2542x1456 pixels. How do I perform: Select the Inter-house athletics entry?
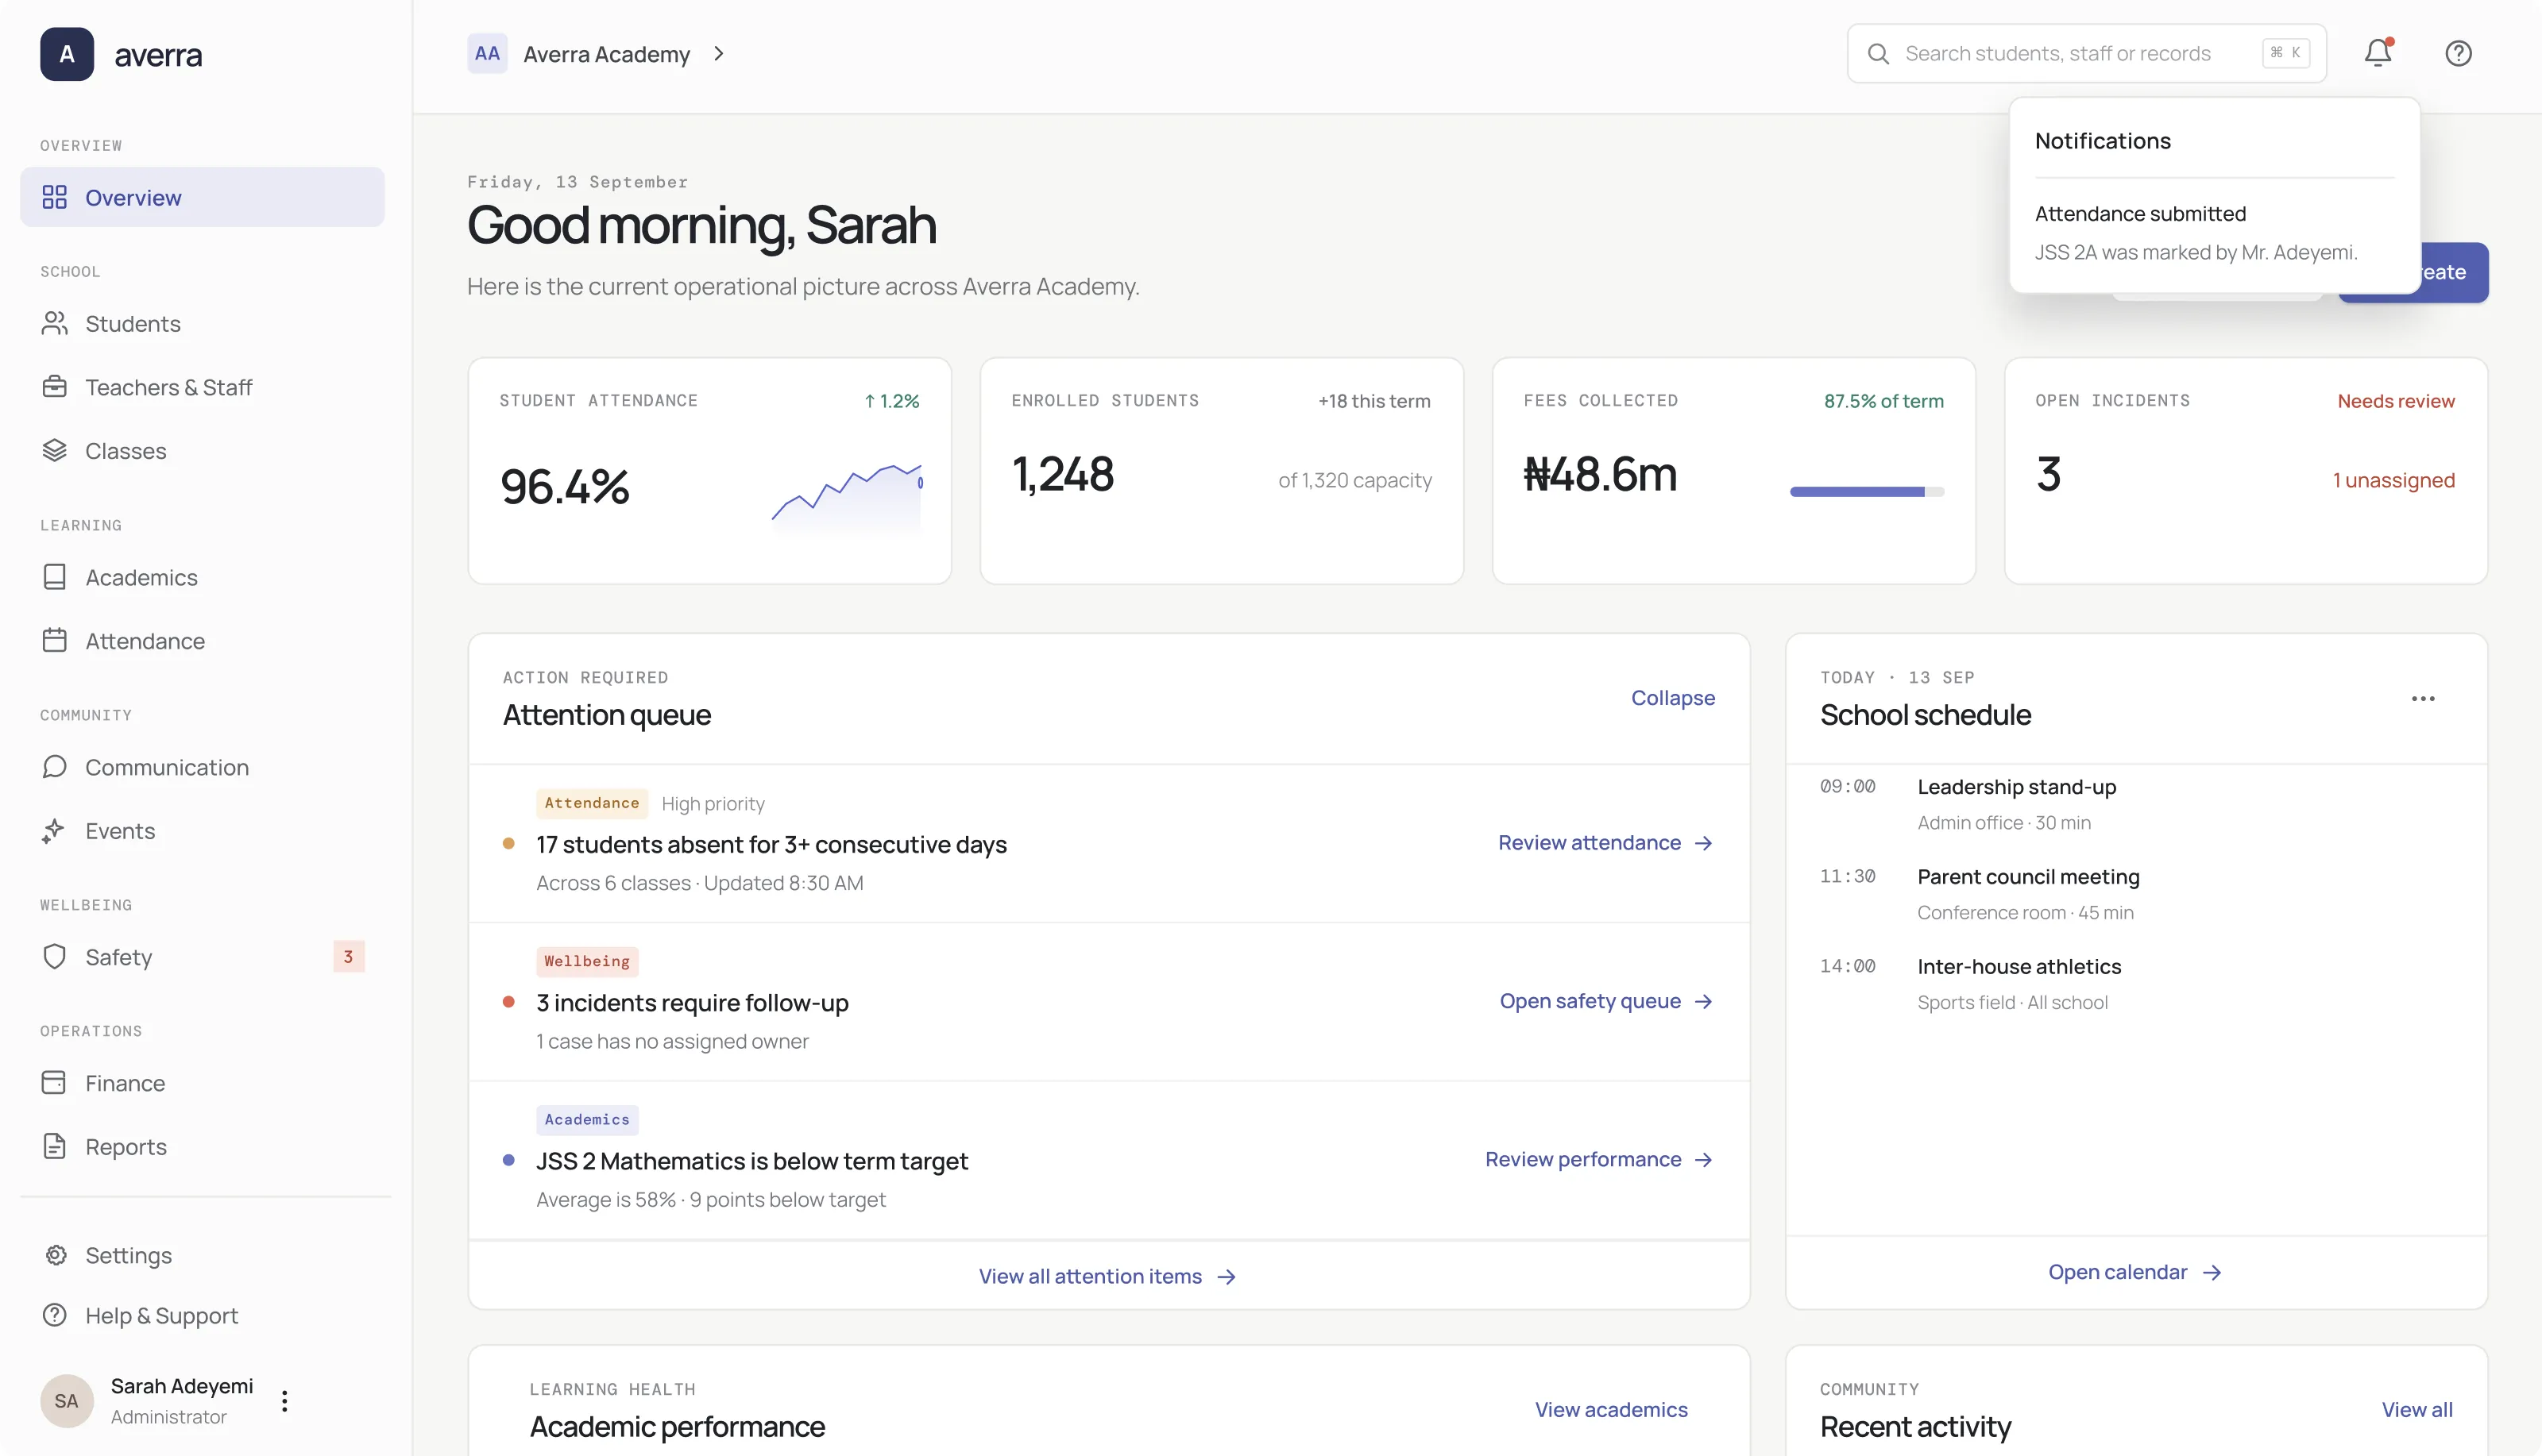(x=2136, y=984)
